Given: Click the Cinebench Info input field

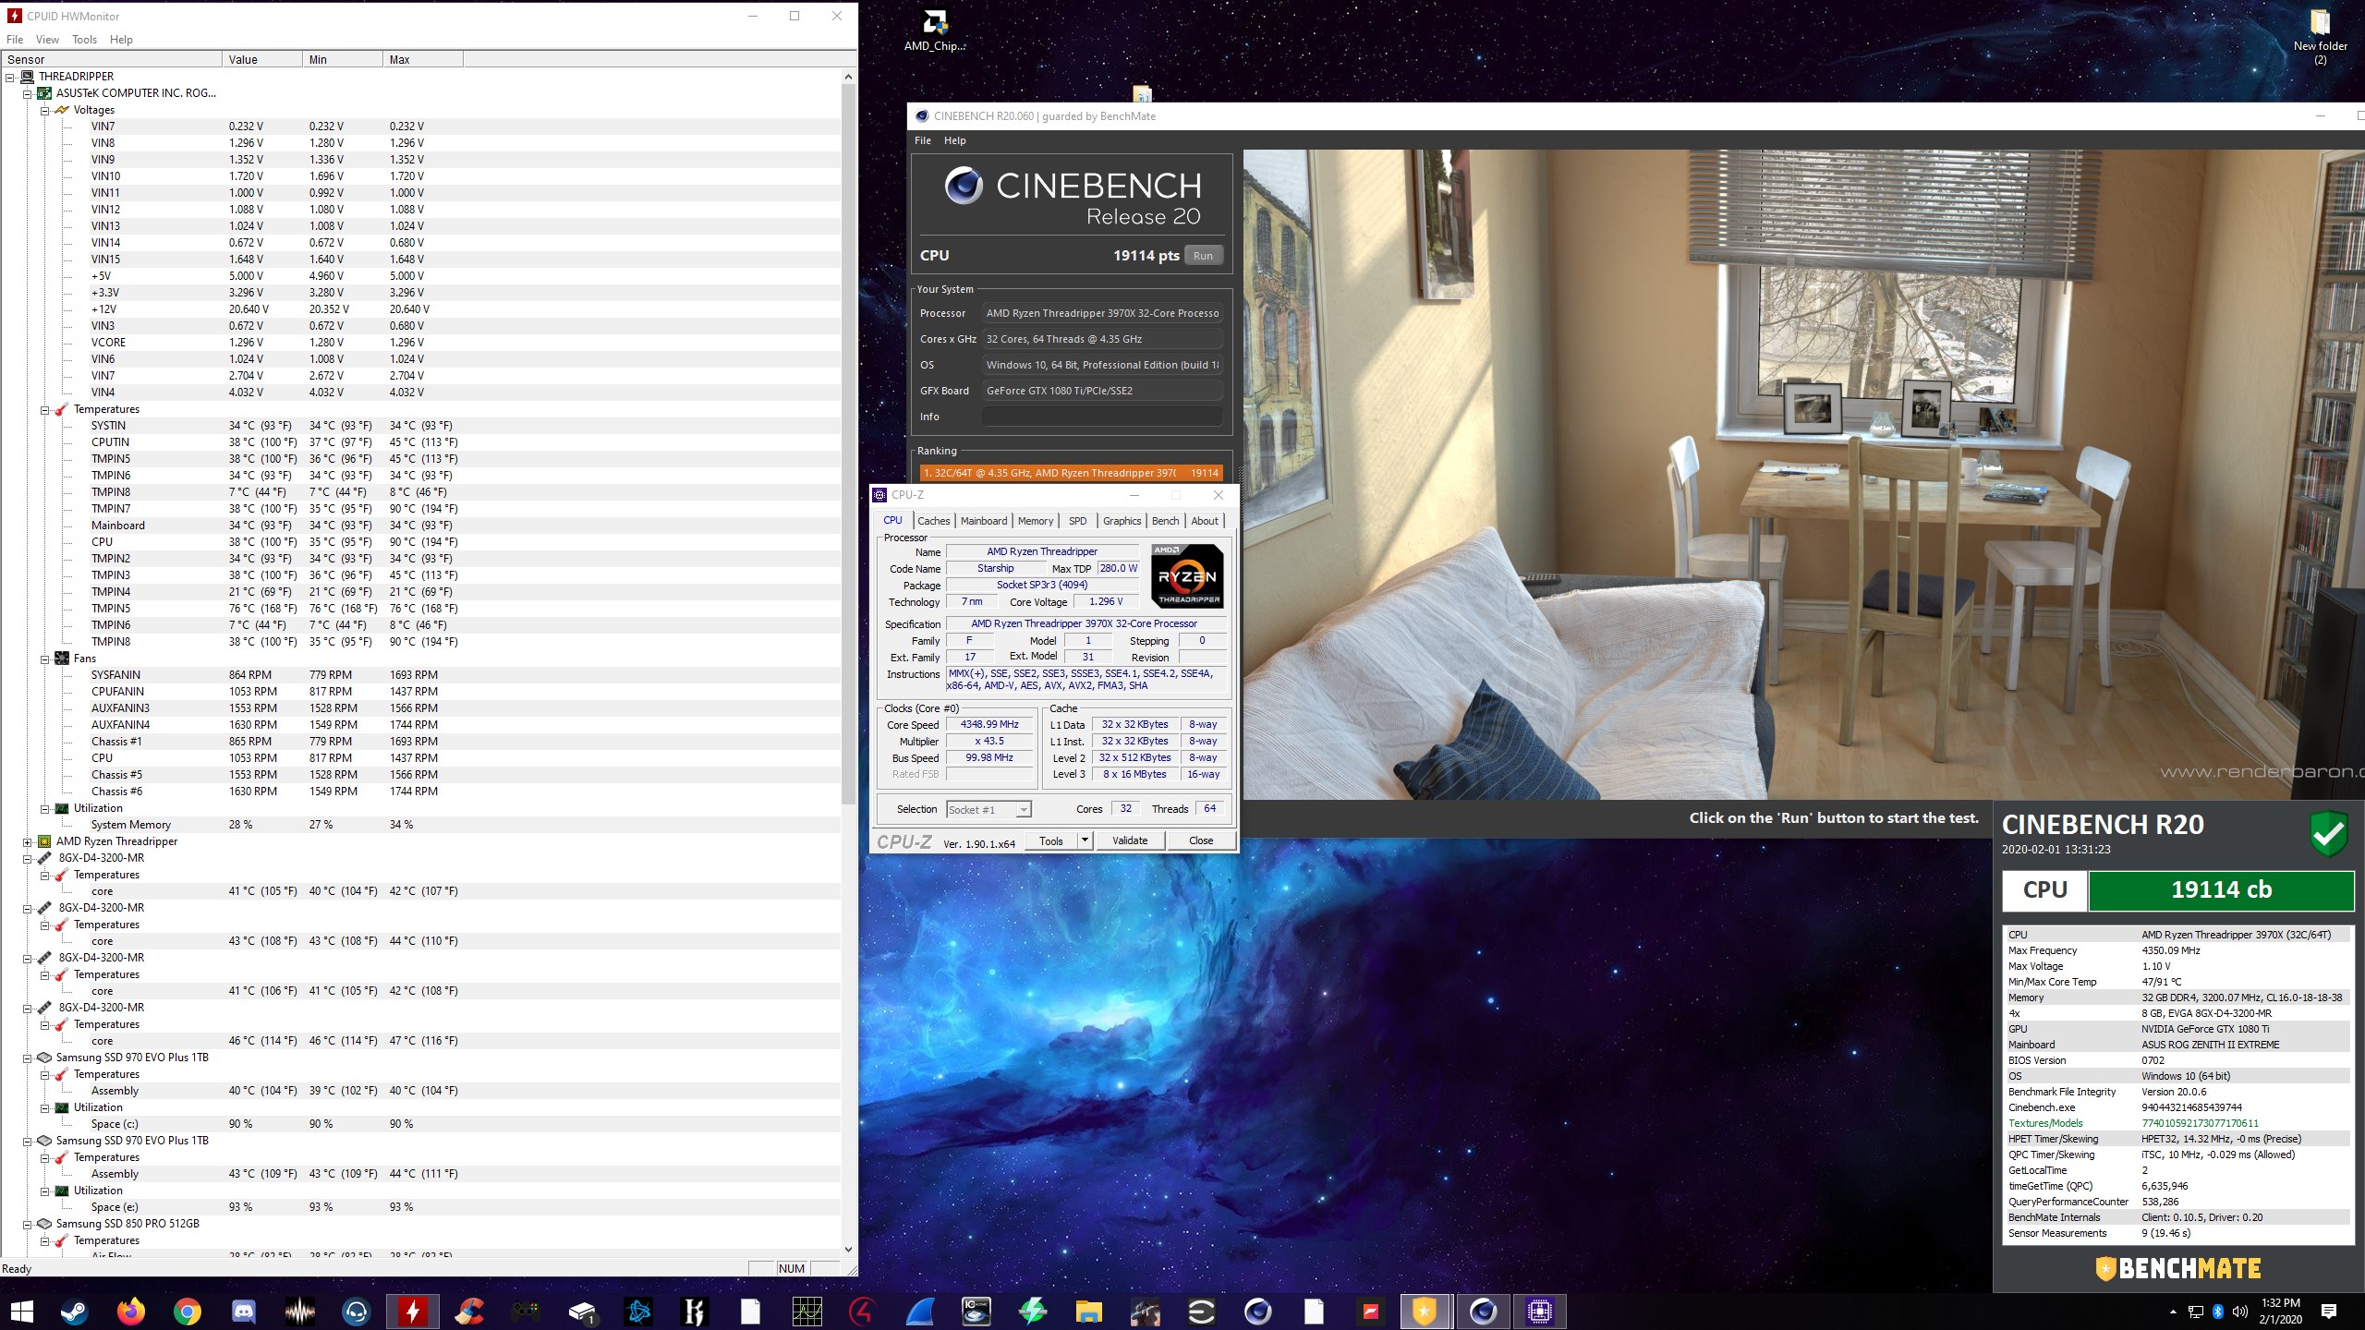Looking at the screenshot, I should (x=1101, y=417).
